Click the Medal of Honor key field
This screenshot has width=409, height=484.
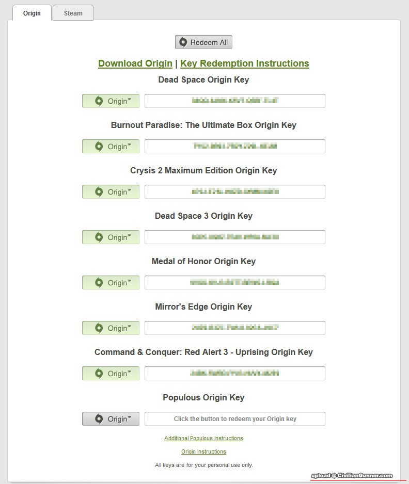(235, 283)
